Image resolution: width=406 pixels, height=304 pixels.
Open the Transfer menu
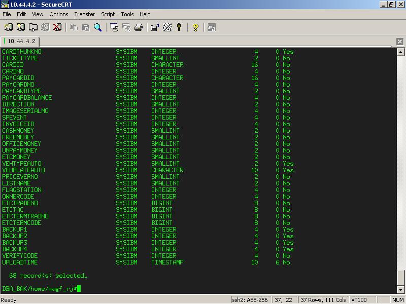coord(84,14)
